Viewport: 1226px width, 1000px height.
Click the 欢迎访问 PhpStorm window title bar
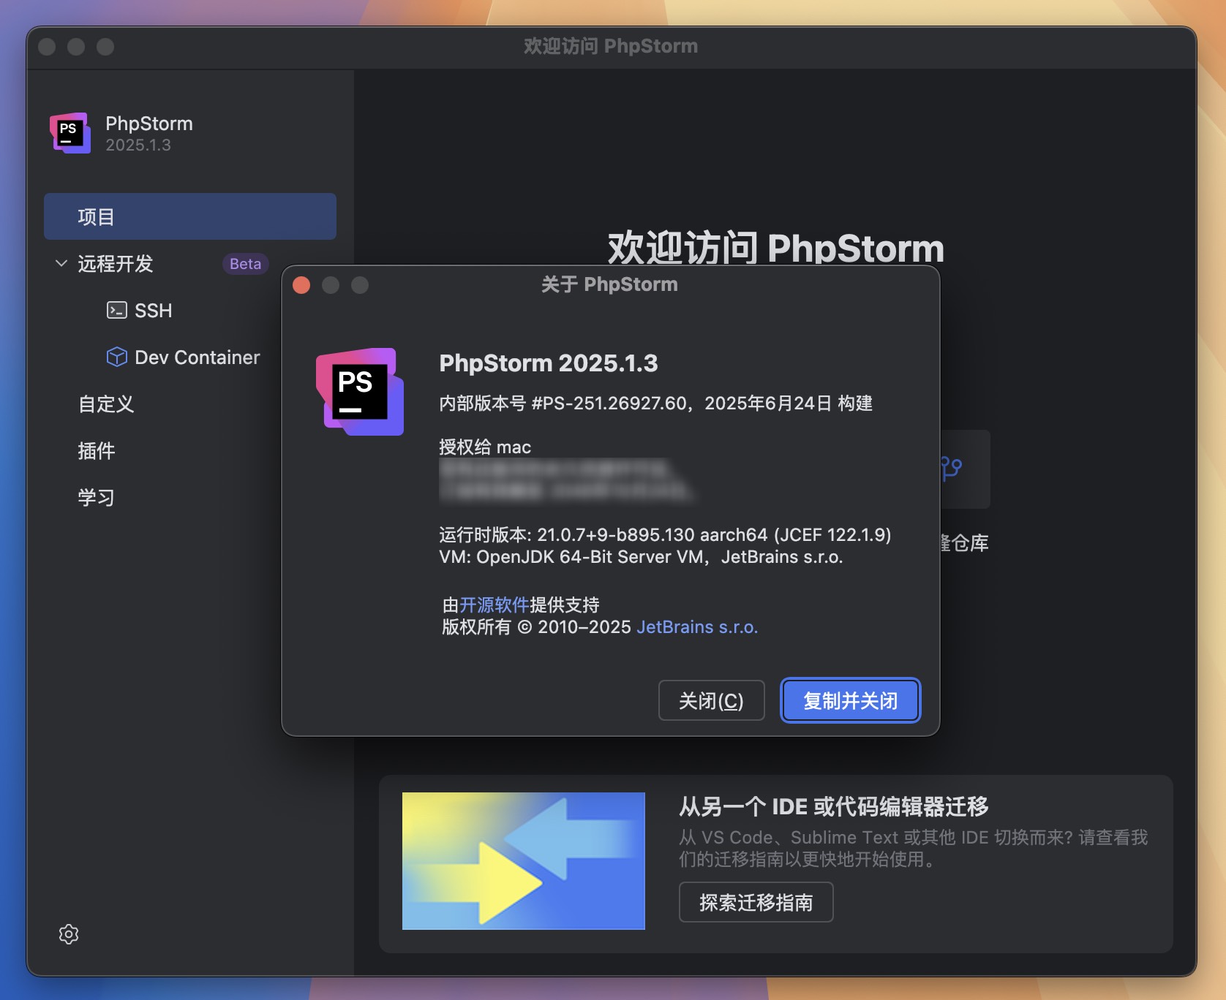pyautogui.click(x=611, y=46)
